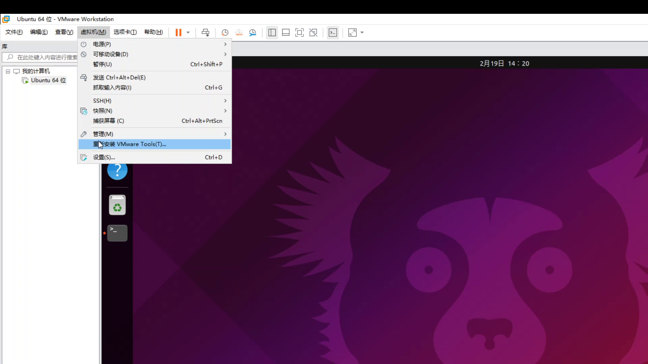The image size is (648, 364).
Task: Open Ubuntu Terminal dock icon
Action: (x=117, y=233)
